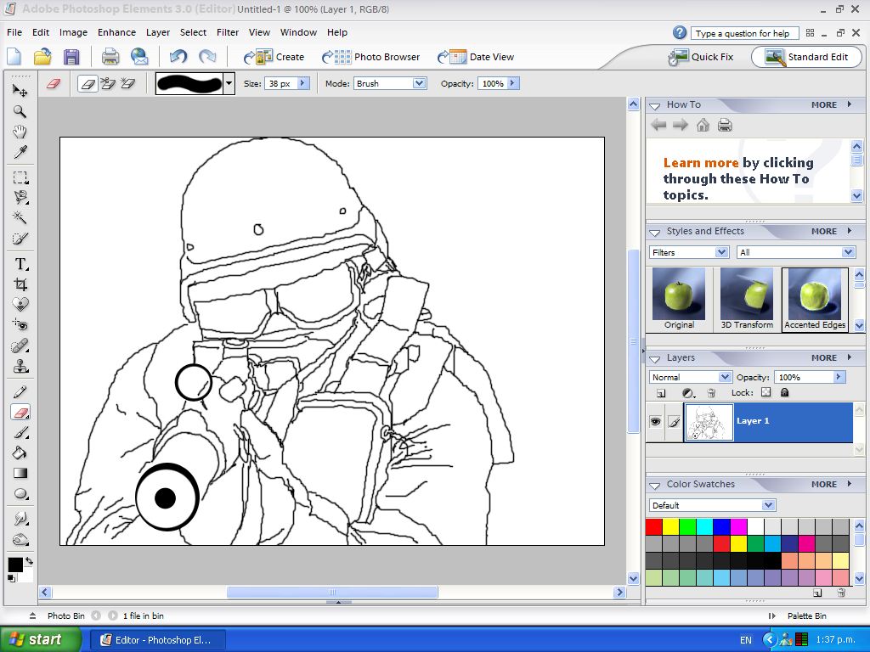The width and height of the screenshot is (870, 652).
Task: Click the Open file folder icon
Action: pos(42,57)
